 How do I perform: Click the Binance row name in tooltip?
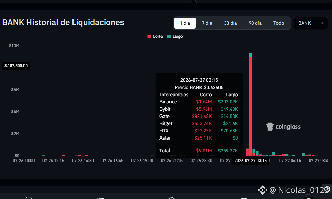168,102
